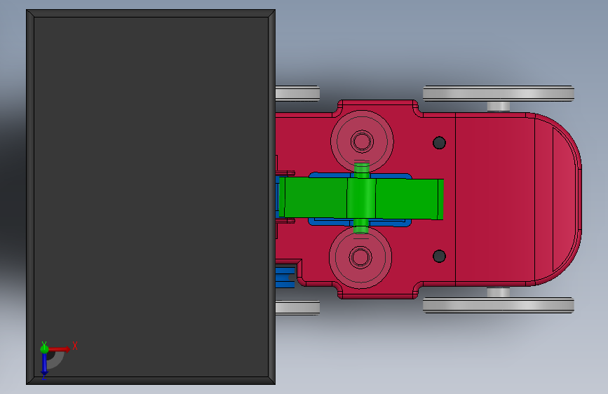Select the large upper right gray wheel
The width and height of the screenshot is (608, 394).
tap(499, 93)
